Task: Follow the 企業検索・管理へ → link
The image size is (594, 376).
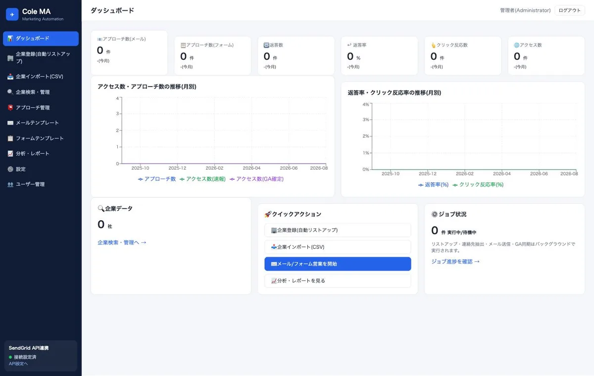Action: click(x=122, y=242)
